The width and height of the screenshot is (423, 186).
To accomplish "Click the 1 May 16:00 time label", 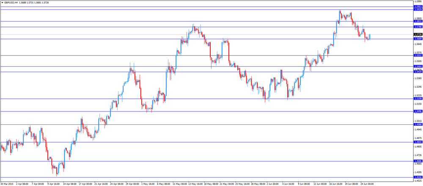I will [x=148, y=184].
